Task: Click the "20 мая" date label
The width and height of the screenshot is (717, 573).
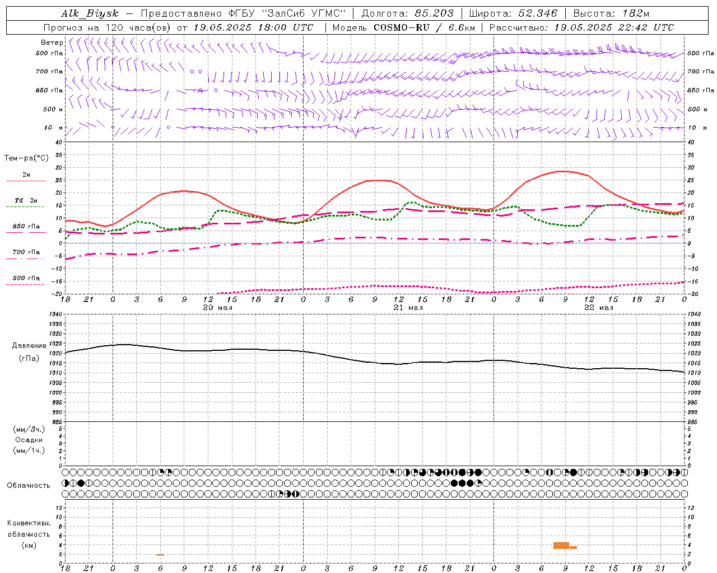Action: 217,308
